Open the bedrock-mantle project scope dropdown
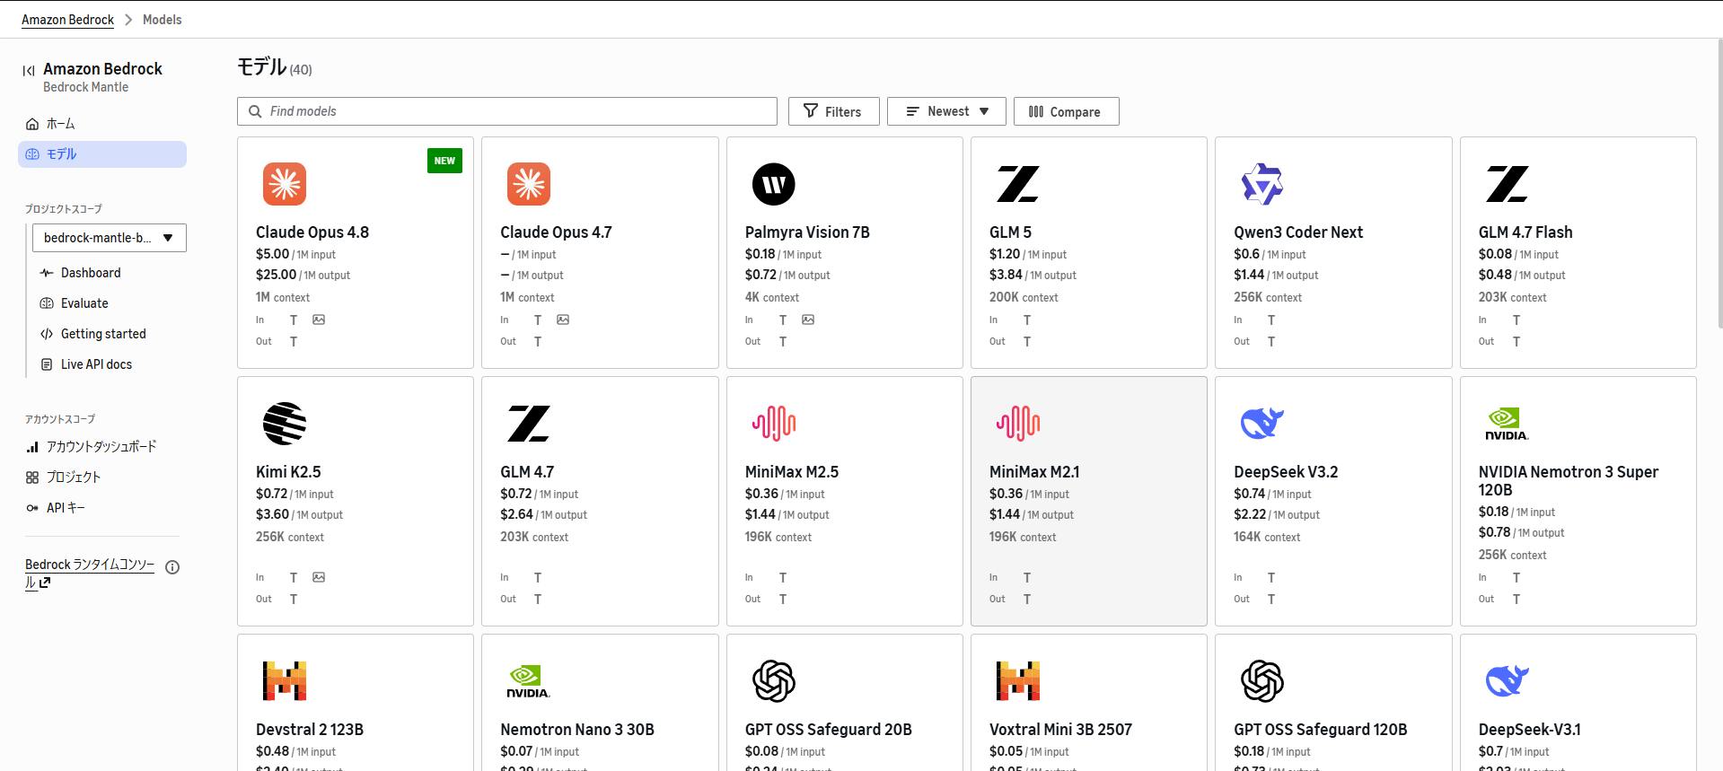1723x771 pixels. point(110,238)
